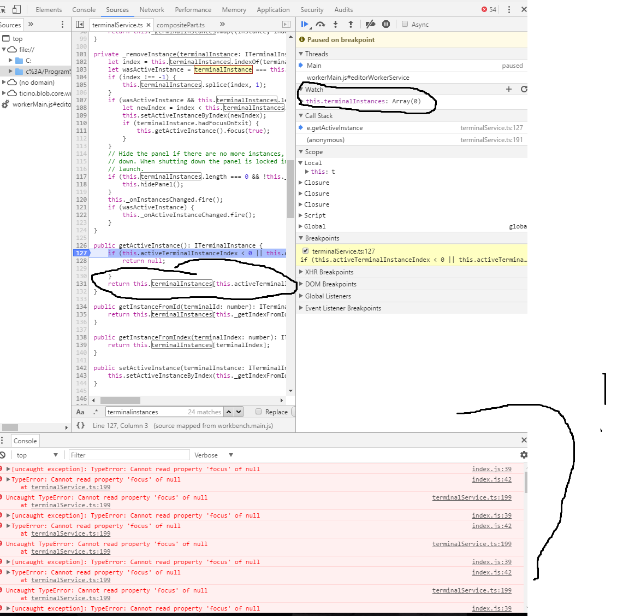Enable the Async checkbox in the debugger toolbar

click(405, 24)
